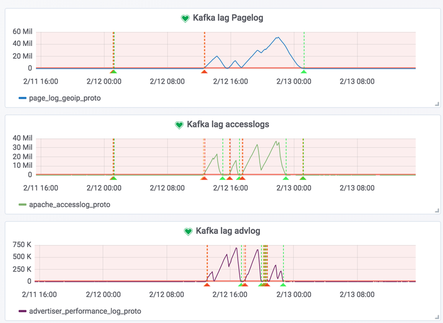Click resize handle on Kafka lag Pagelog panel
Image resolution: width=443 pixels, height=323 pixels.
436,104
